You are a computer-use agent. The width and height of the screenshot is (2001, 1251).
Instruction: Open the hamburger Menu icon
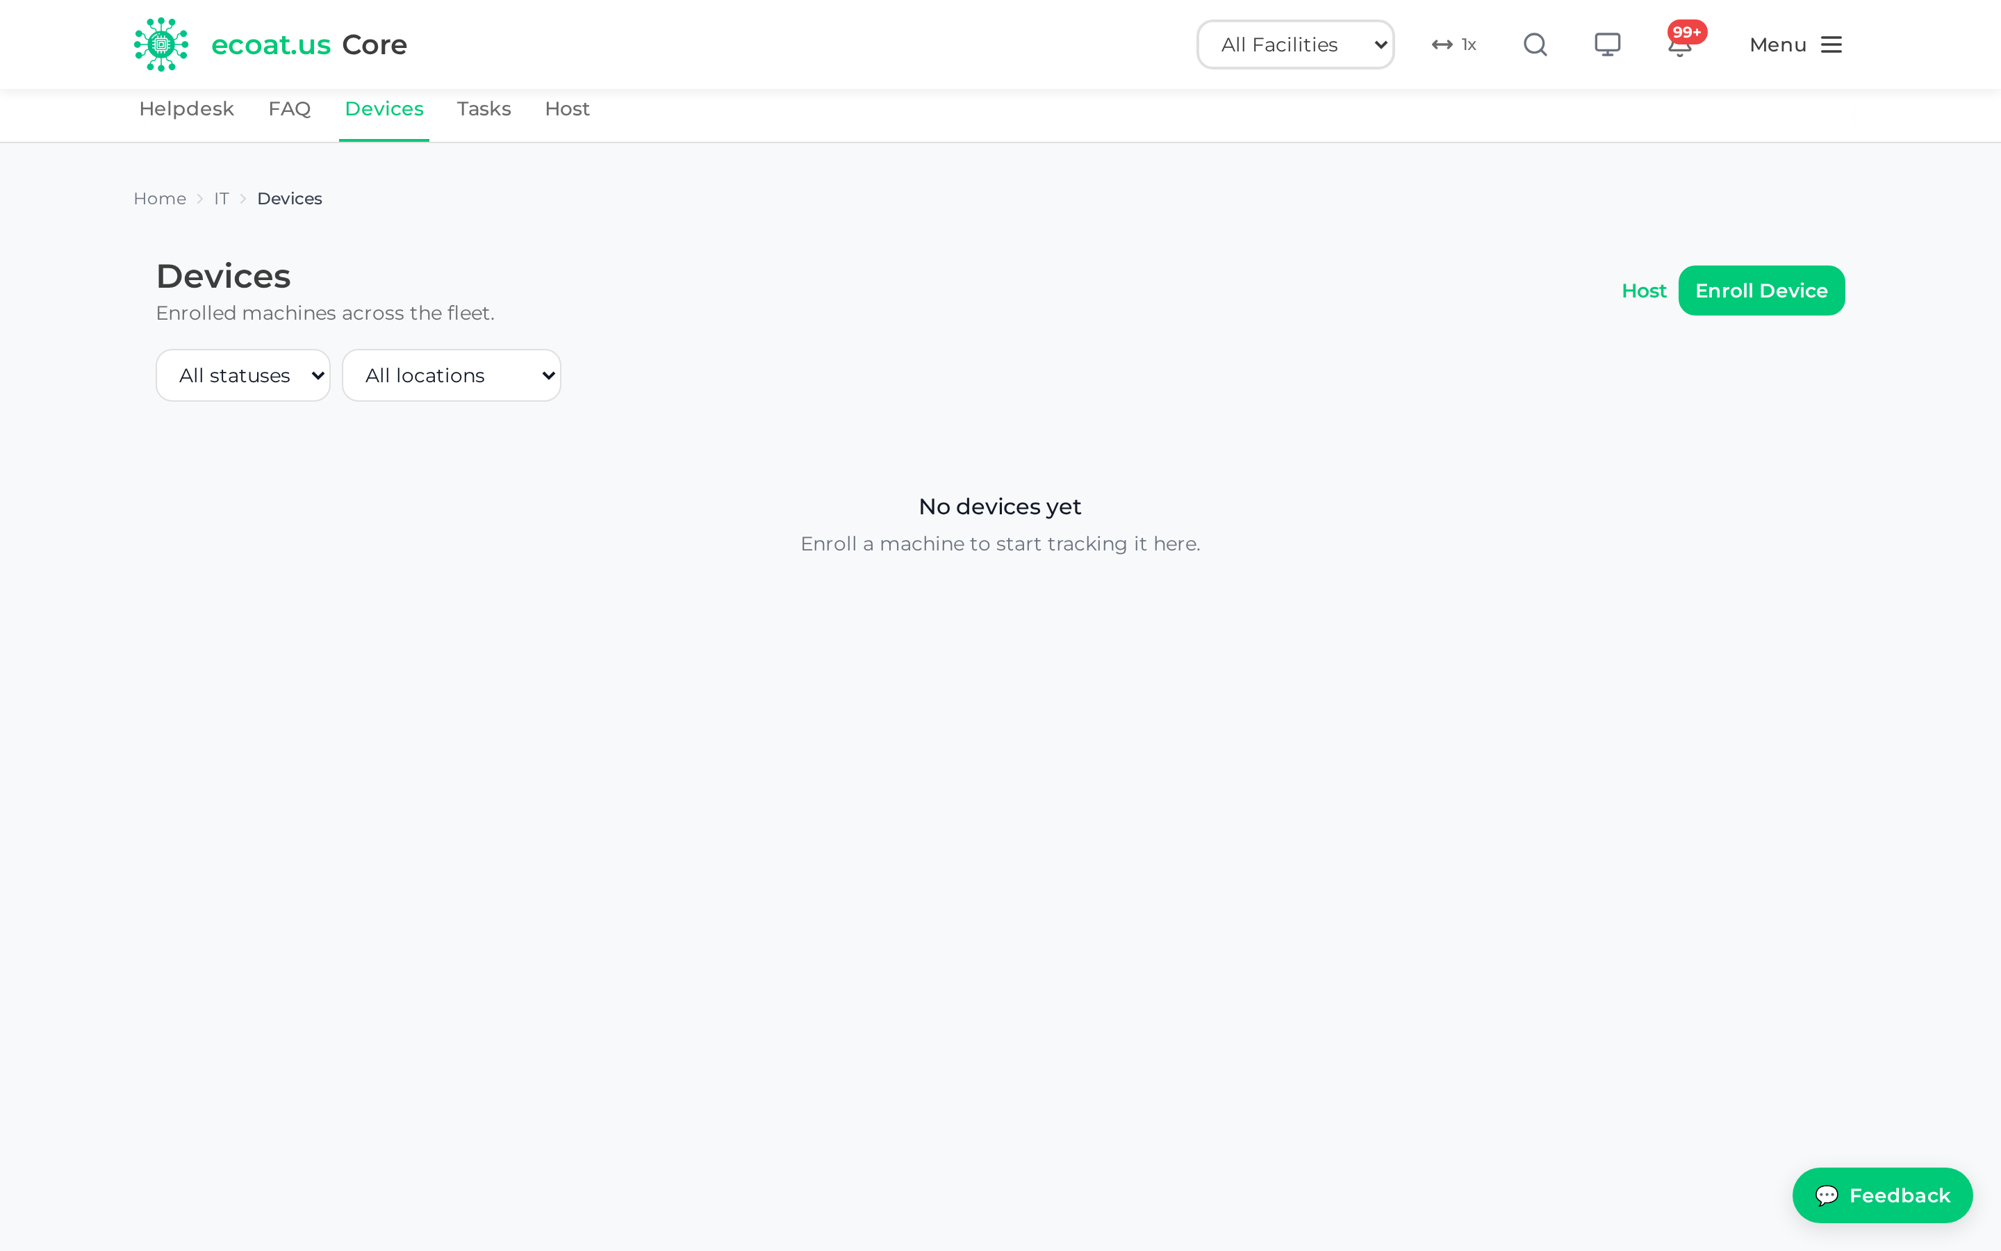pyautogui.click(x=1831, y=44)
